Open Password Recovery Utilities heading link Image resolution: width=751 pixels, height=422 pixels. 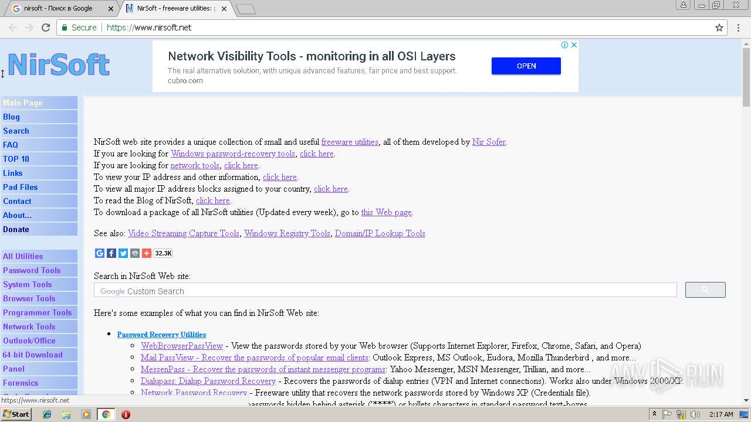click(161, 334)
